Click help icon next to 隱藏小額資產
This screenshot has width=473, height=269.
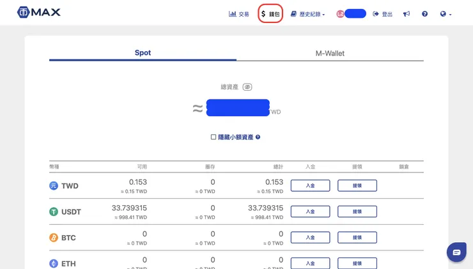[258, 137]
